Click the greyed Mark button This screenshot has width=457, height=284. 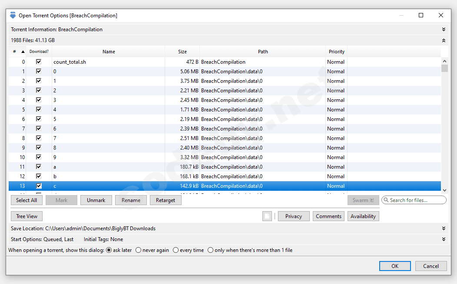[62, 200]
